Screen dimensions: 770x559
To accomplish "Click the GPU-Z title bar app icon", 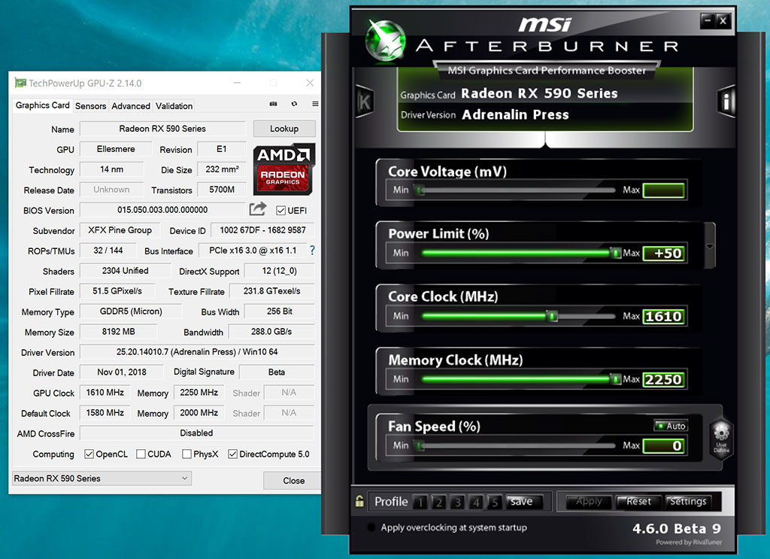I will [20, 83].
